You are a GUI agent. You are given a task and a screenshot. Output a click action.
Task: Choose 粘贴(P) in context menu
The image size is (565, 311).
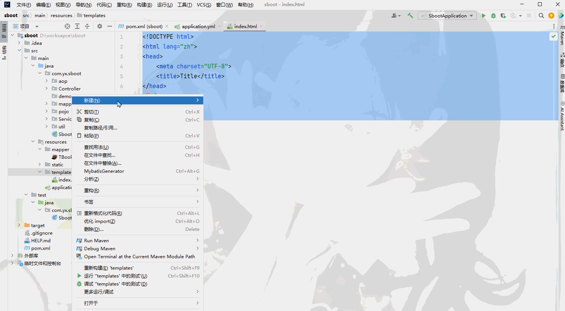point(137,136)
